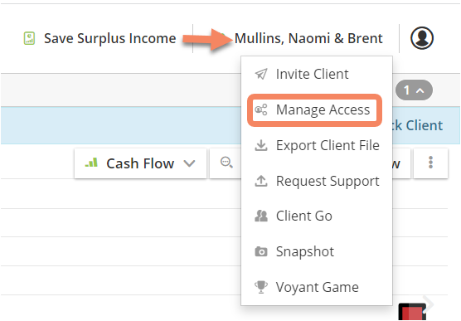
Task: Click the red chat widget at bottom right
Action: point(412,312)
